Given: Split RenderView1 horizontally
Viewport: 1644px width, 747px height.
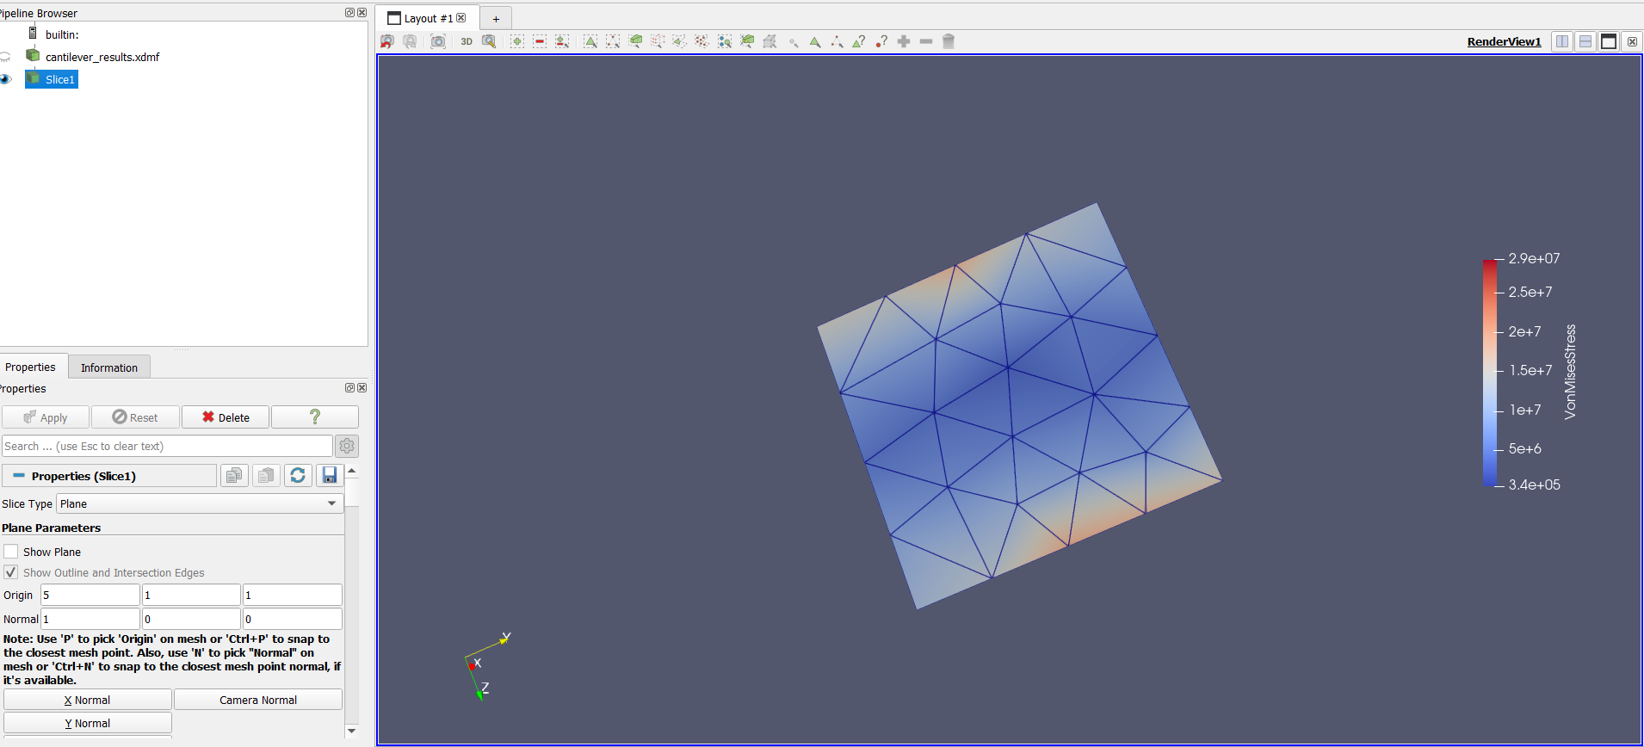Looking at the screenshot, I should pyautogui.click(x=1562, y=41).
